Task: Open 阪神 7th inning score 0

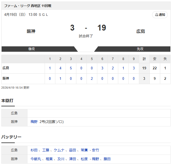Action: point(113,78)
